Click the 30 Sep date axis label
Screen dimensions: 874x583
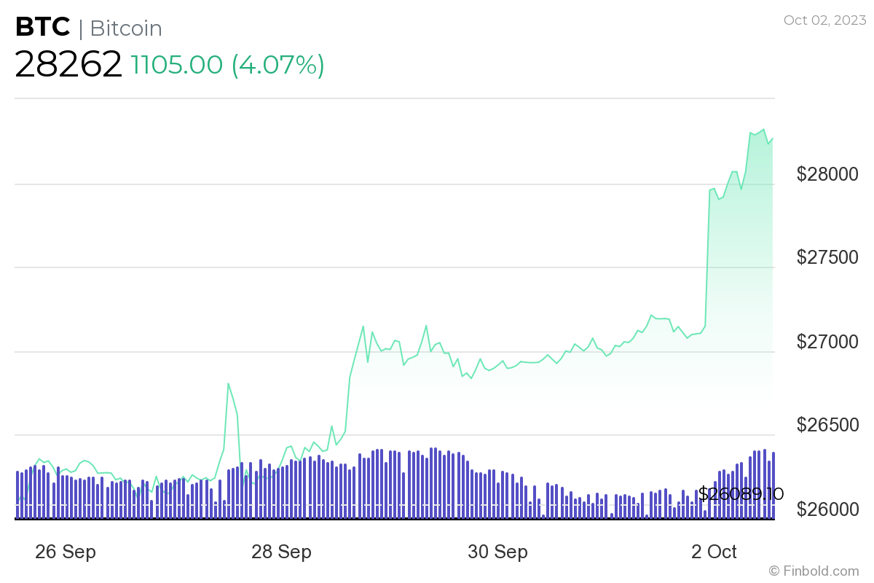coord(497,552)
